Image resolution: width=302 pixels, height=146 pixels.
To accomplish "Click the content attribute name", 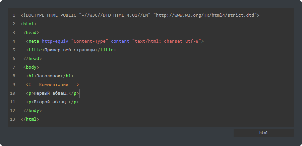I will click(x=120, y=41).
